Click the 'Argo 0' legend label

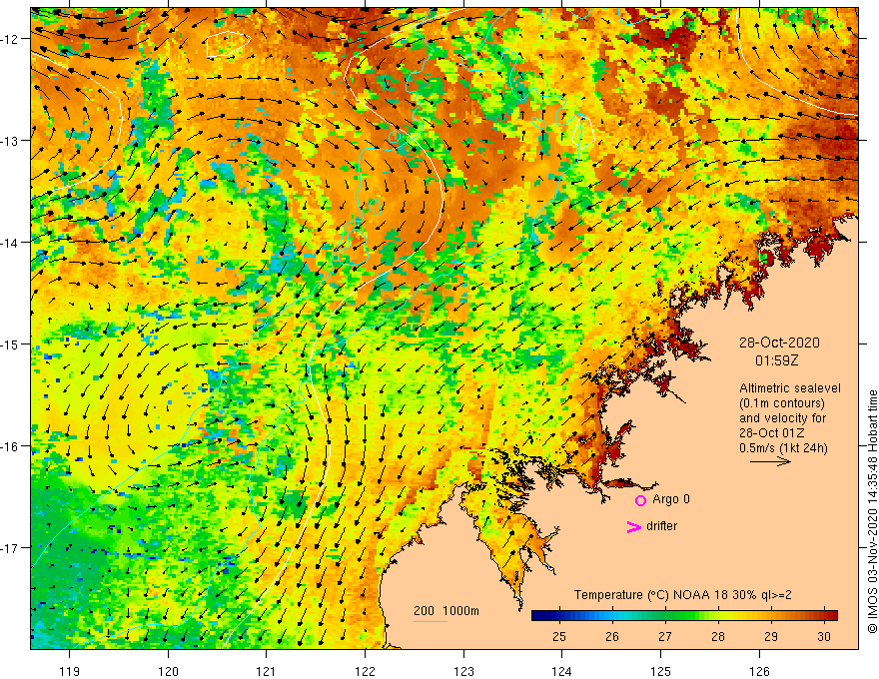coord(671,499)
